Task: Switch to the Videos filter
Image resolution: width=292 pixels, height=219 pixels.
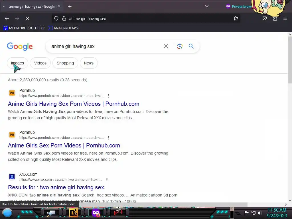Action: [40, 63]
